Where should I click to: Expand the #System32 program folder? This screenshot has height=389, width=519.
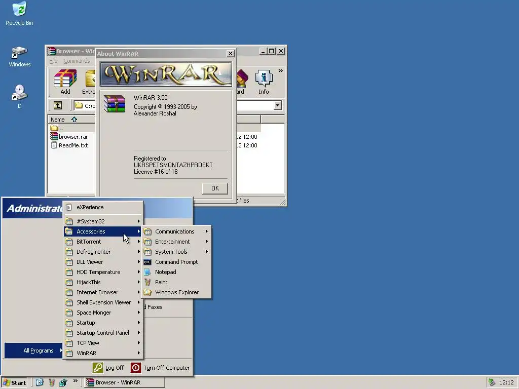coord(103,221)
